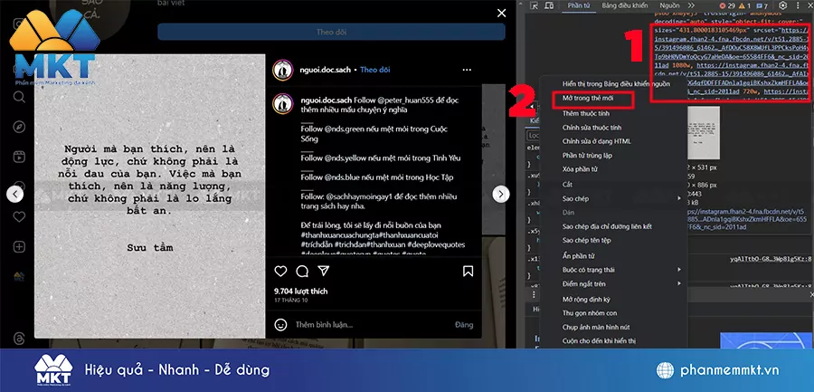Expand Điểm ngắt trên submenu
814x392 pixels.
pyautogui.click(x=613, y=284)
